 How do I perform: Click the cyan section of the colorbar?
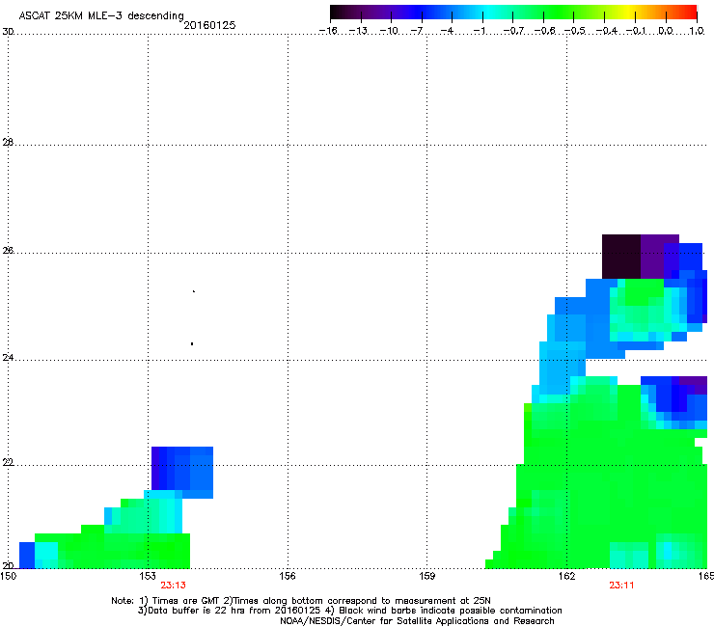[x=487, y=13]
